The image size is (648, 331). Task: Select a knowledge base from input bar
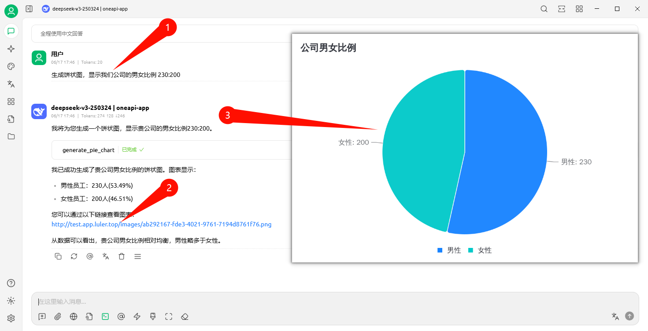click(x=89, y=316)
